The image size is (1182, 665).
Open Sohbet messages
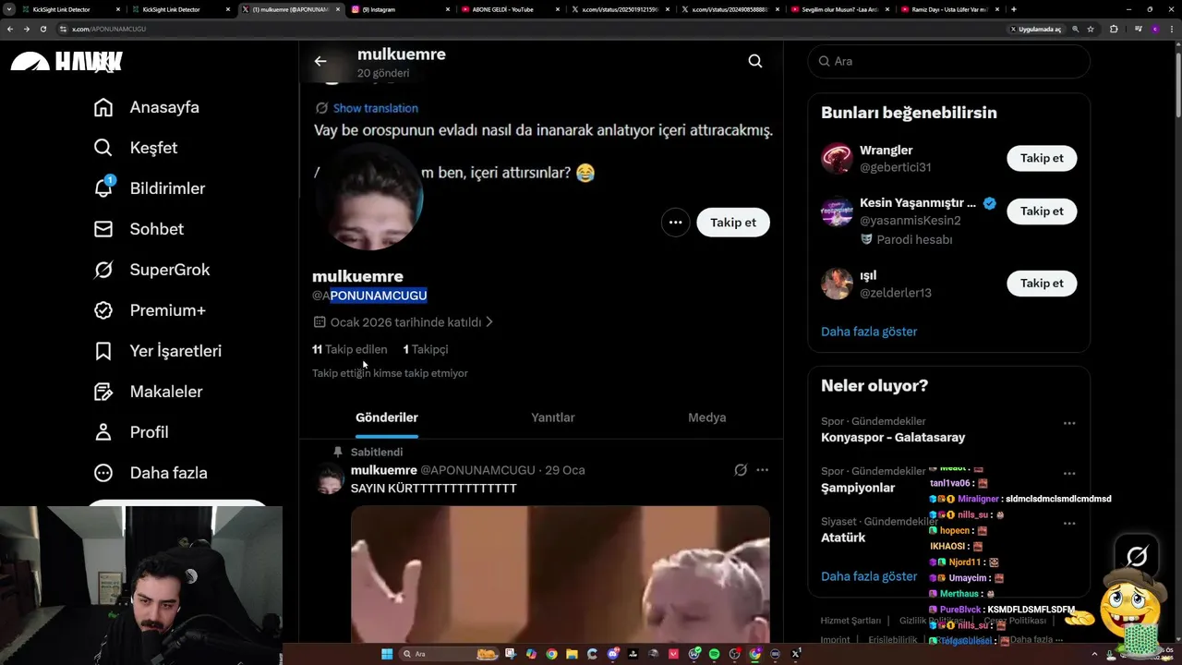[x=139, y=229]
